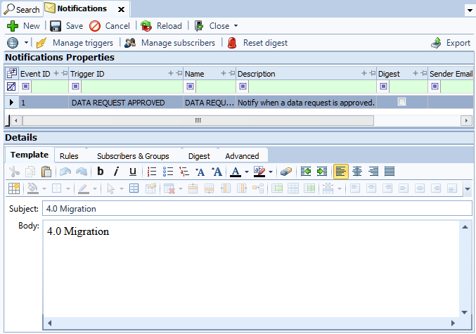Decrease the font size

(200, 172)
